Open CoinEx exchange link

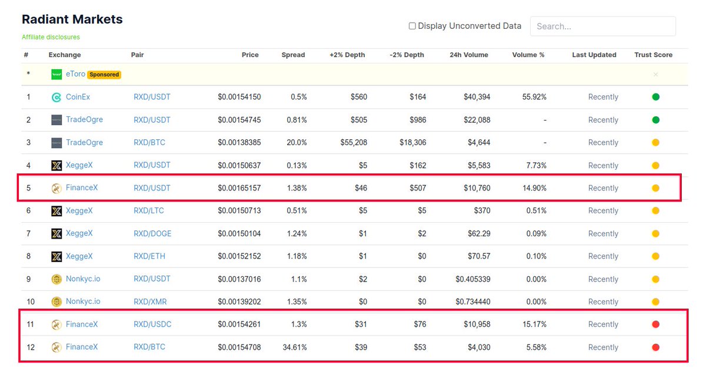[x=78, y=97]
